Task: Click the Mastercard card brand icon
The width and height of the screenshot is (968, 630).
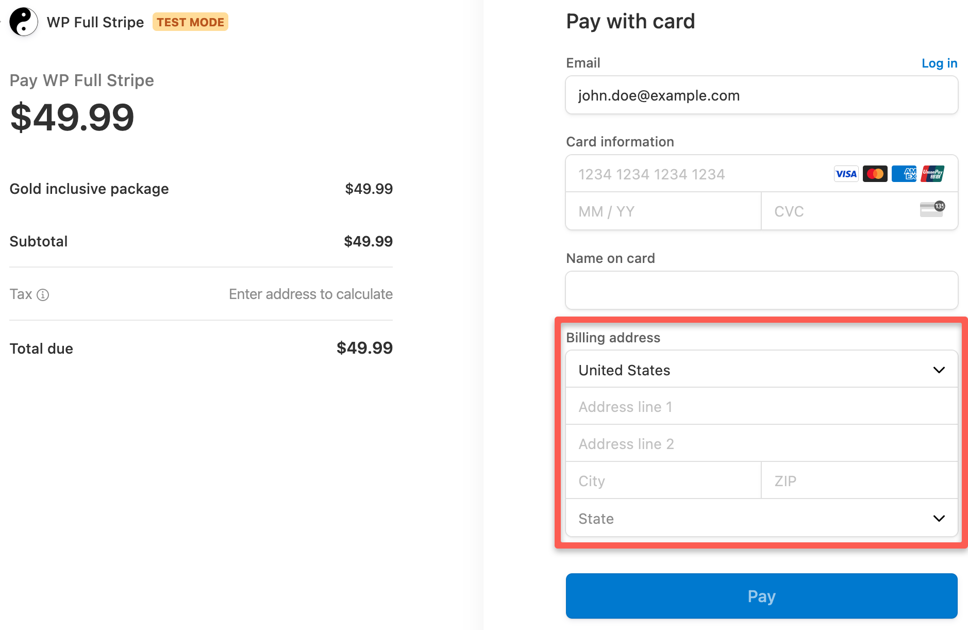Action: click(x=875, y=174)
